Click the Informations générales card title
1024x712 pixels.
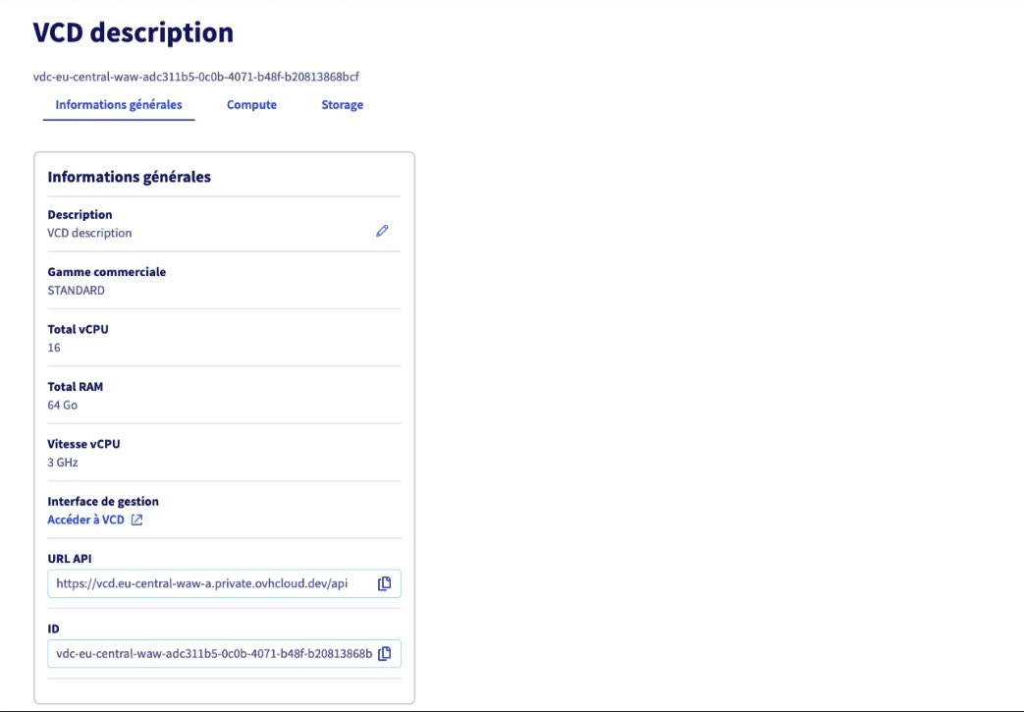point(129,178)
